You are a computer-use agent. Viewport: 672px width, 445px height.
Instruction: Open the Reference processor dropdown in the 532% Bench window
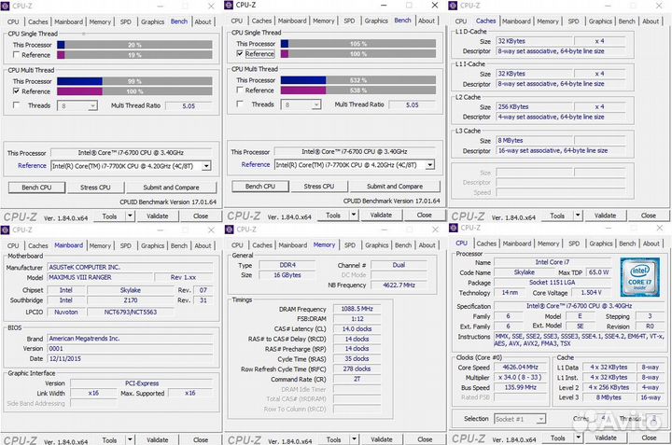tap(430, 165)
